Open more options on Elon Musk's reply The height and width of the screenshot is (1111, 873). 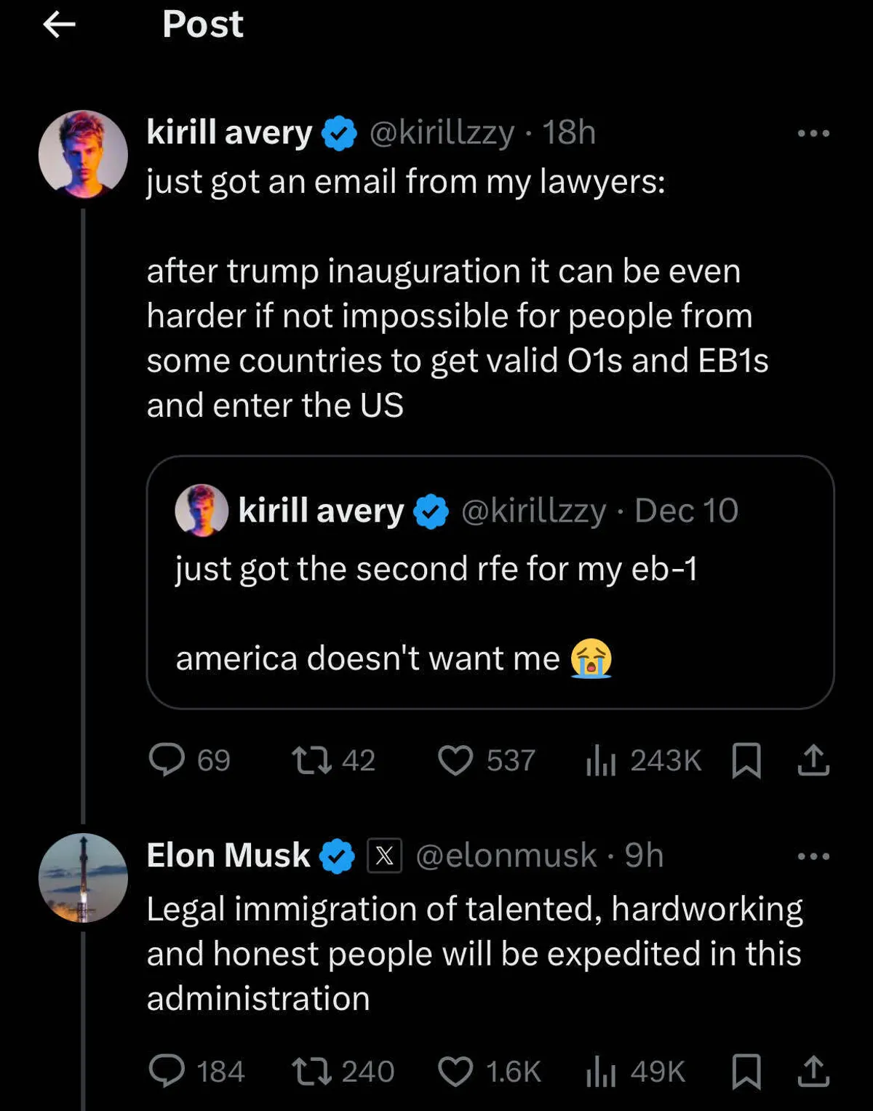813,856
